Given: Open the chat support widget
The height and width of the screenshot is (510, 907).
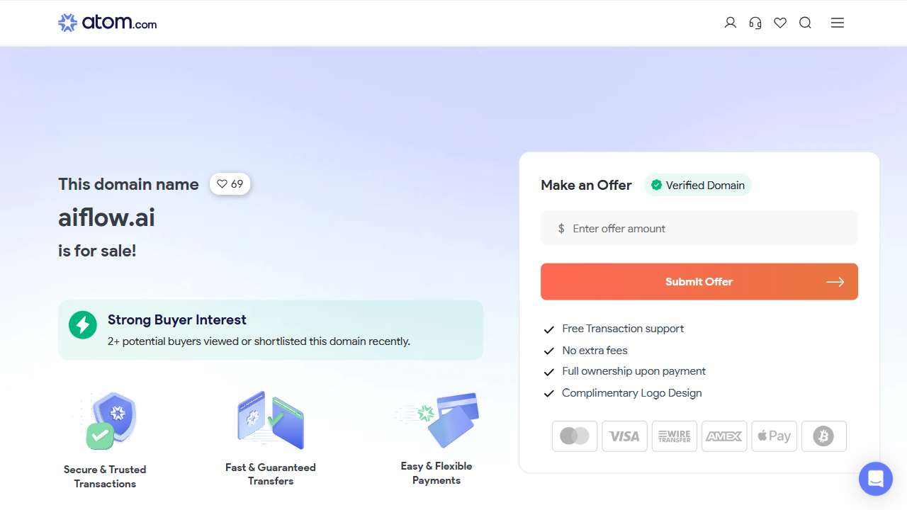Looking at the screenshot, I should [876, 479].
